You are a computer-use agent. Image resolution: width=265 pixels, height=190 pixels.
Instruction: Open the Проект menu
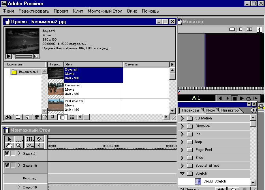click(61, 11)
